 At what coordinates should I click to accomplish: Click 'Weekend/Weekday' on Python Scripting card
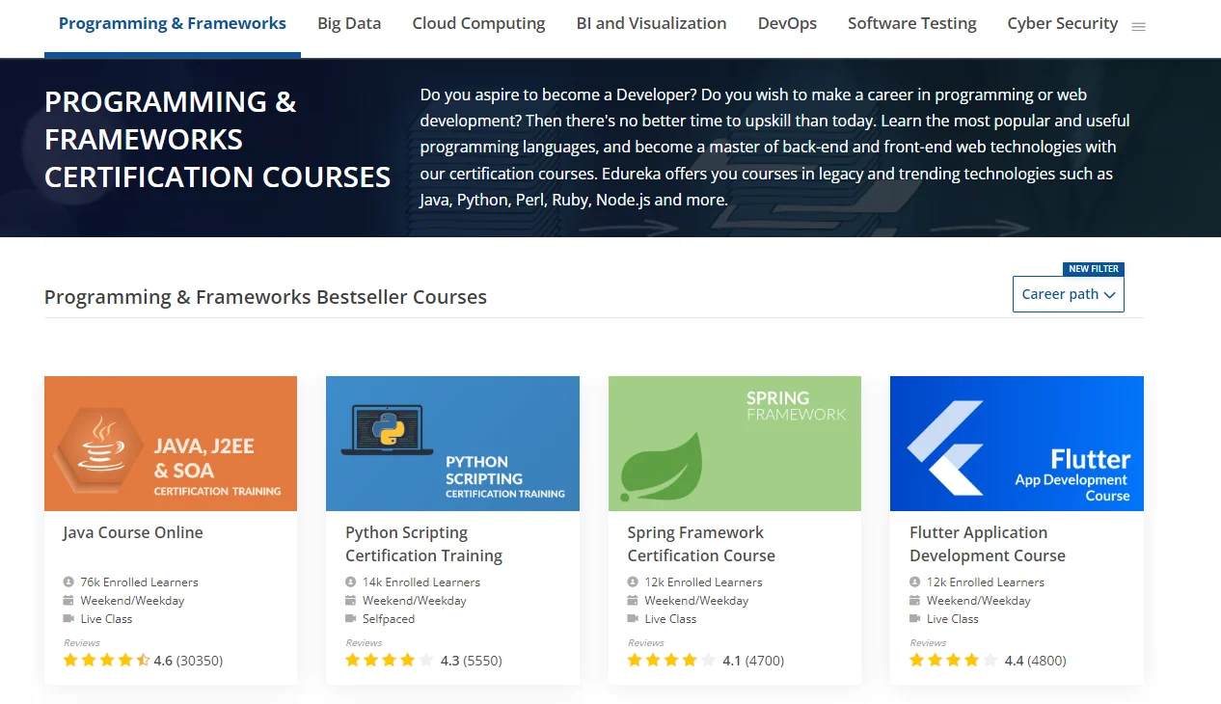tap(415, 601)
